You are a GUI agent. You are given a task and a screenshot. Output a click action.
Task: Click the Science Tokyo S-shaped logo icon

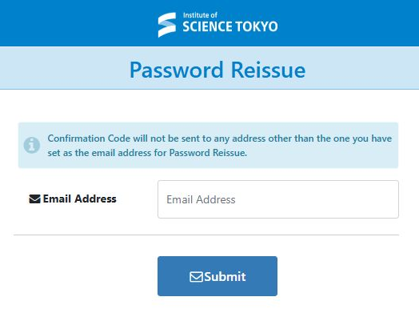pos(167,25)
